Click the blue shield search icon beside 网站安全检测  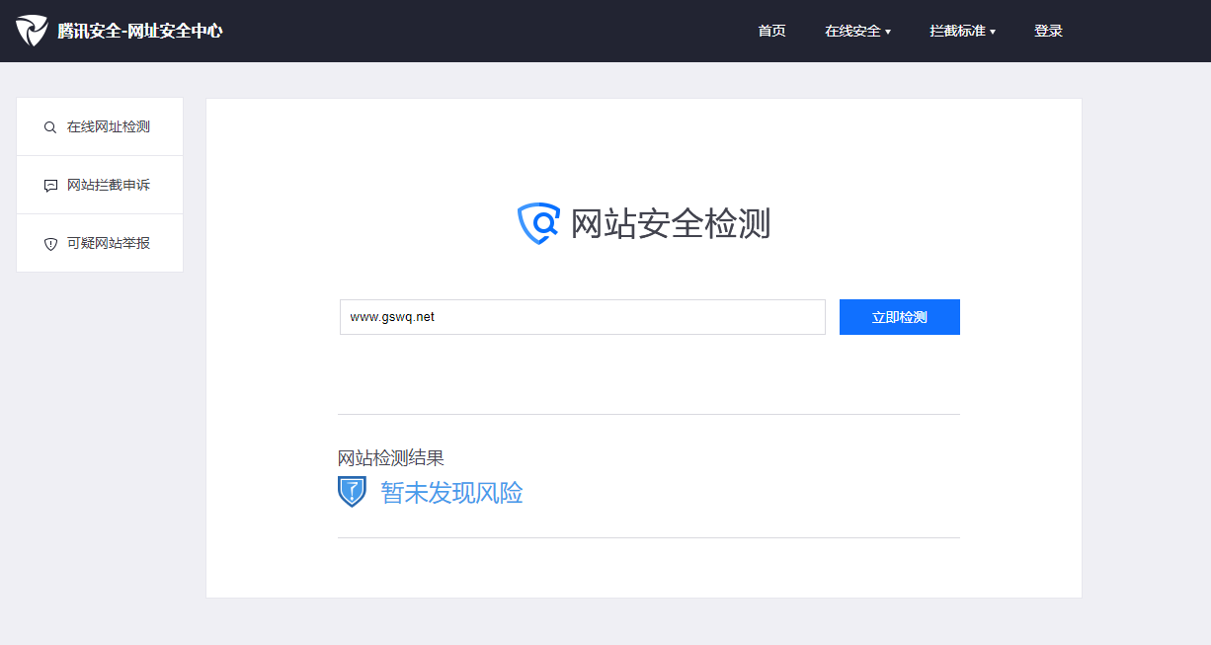pyautogui.click(x=539, y=223)
